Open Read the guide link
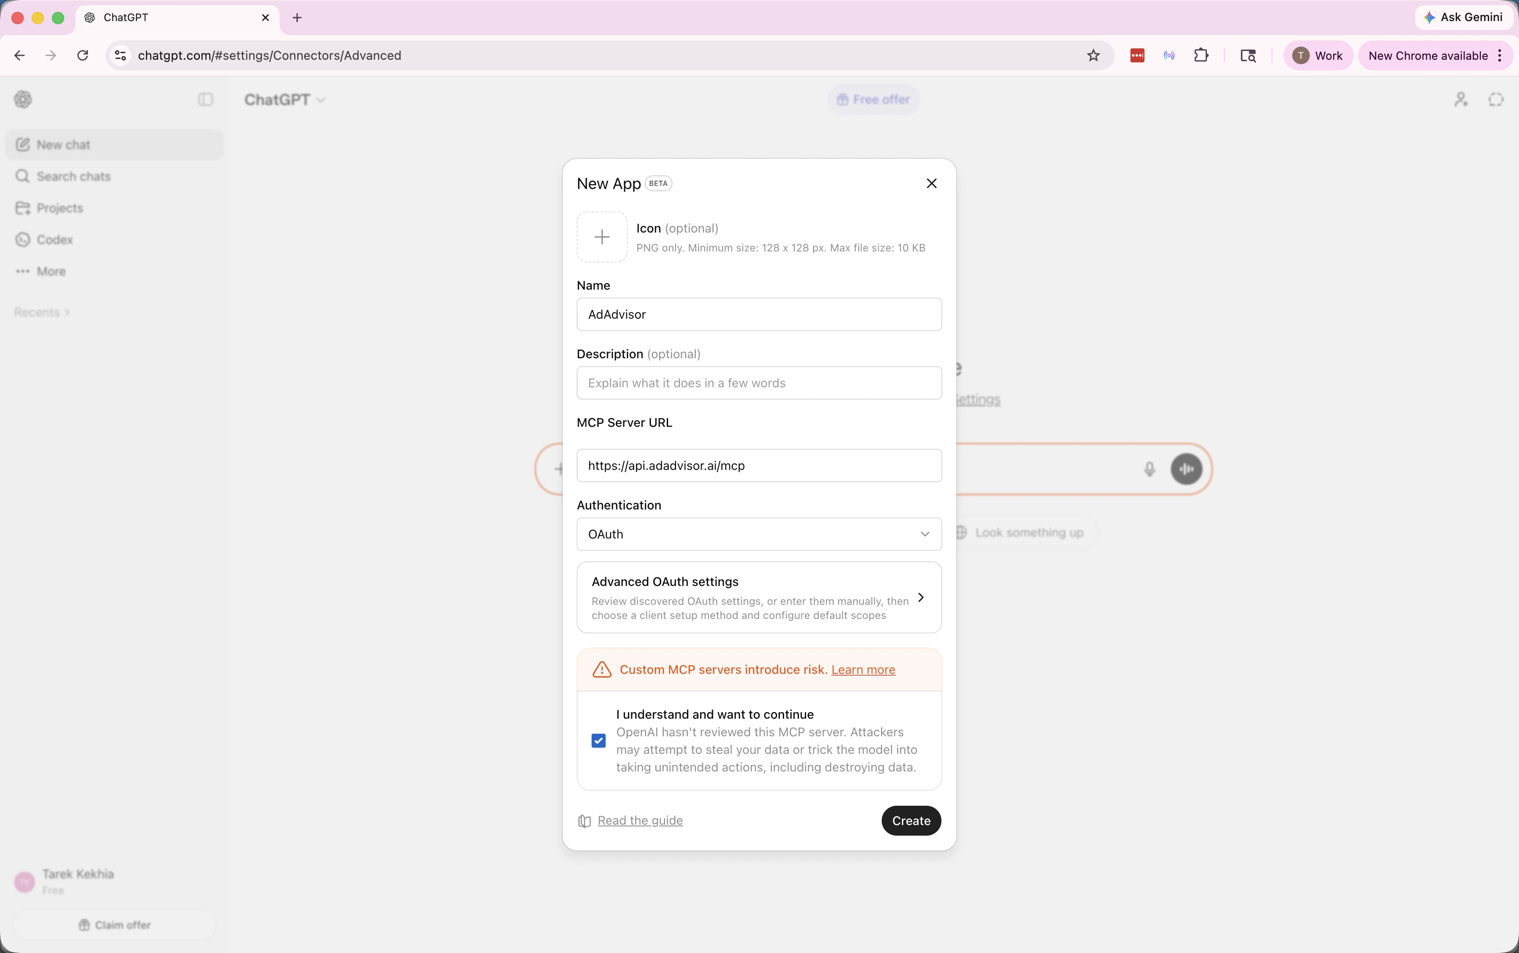The height and width of the screenshot is (953, 1519). click(640, 821)
